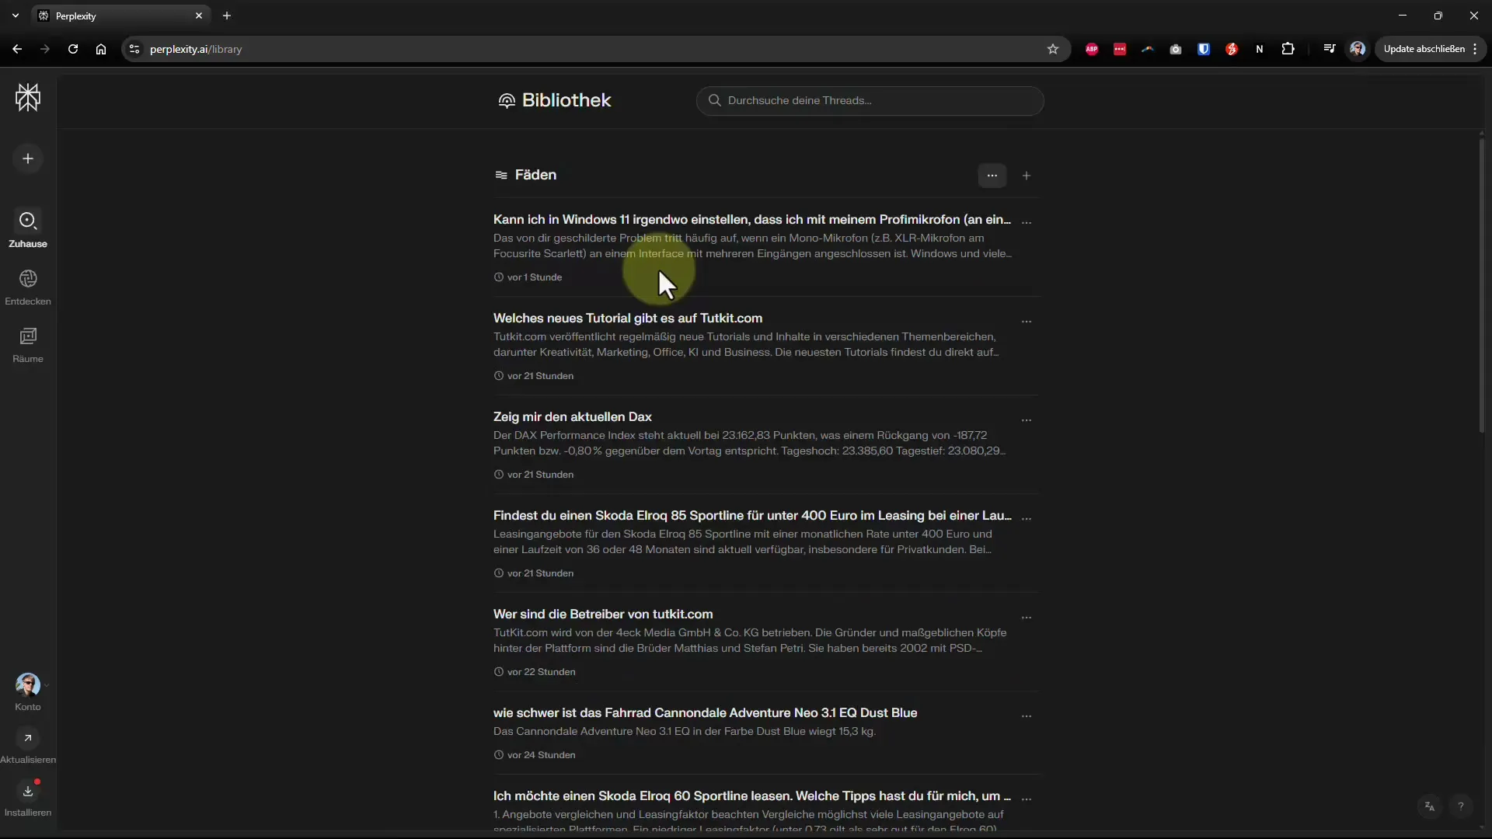Click the Installieren download icon
Image resolution: width=1492 pixels, height=839 pixels.
coord(28,791)
